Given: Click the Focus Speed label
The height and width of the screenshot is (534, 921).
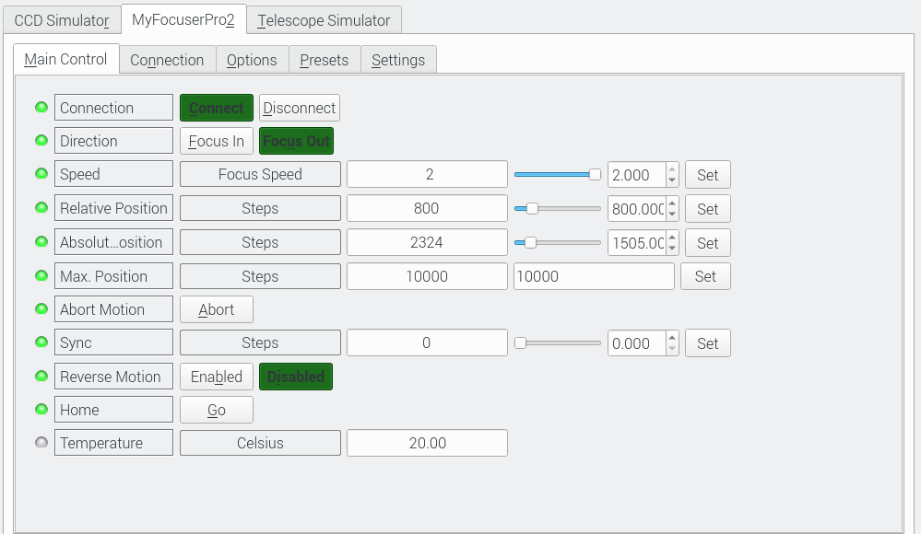Looking at the screenshot, I should 260,174.
